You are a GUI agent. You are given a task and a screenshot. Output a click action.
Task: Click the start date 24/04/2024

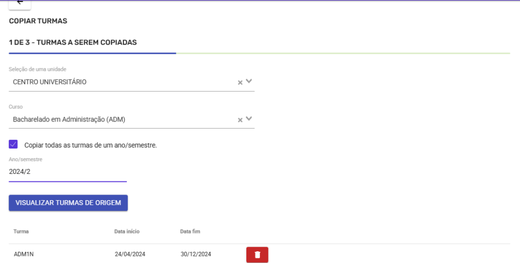(130, 254)
